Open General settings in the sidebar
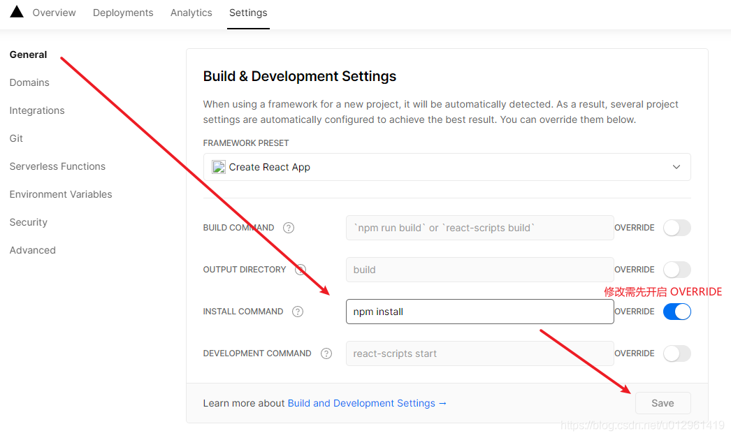The image size is (731, 438). coord(29,54)
